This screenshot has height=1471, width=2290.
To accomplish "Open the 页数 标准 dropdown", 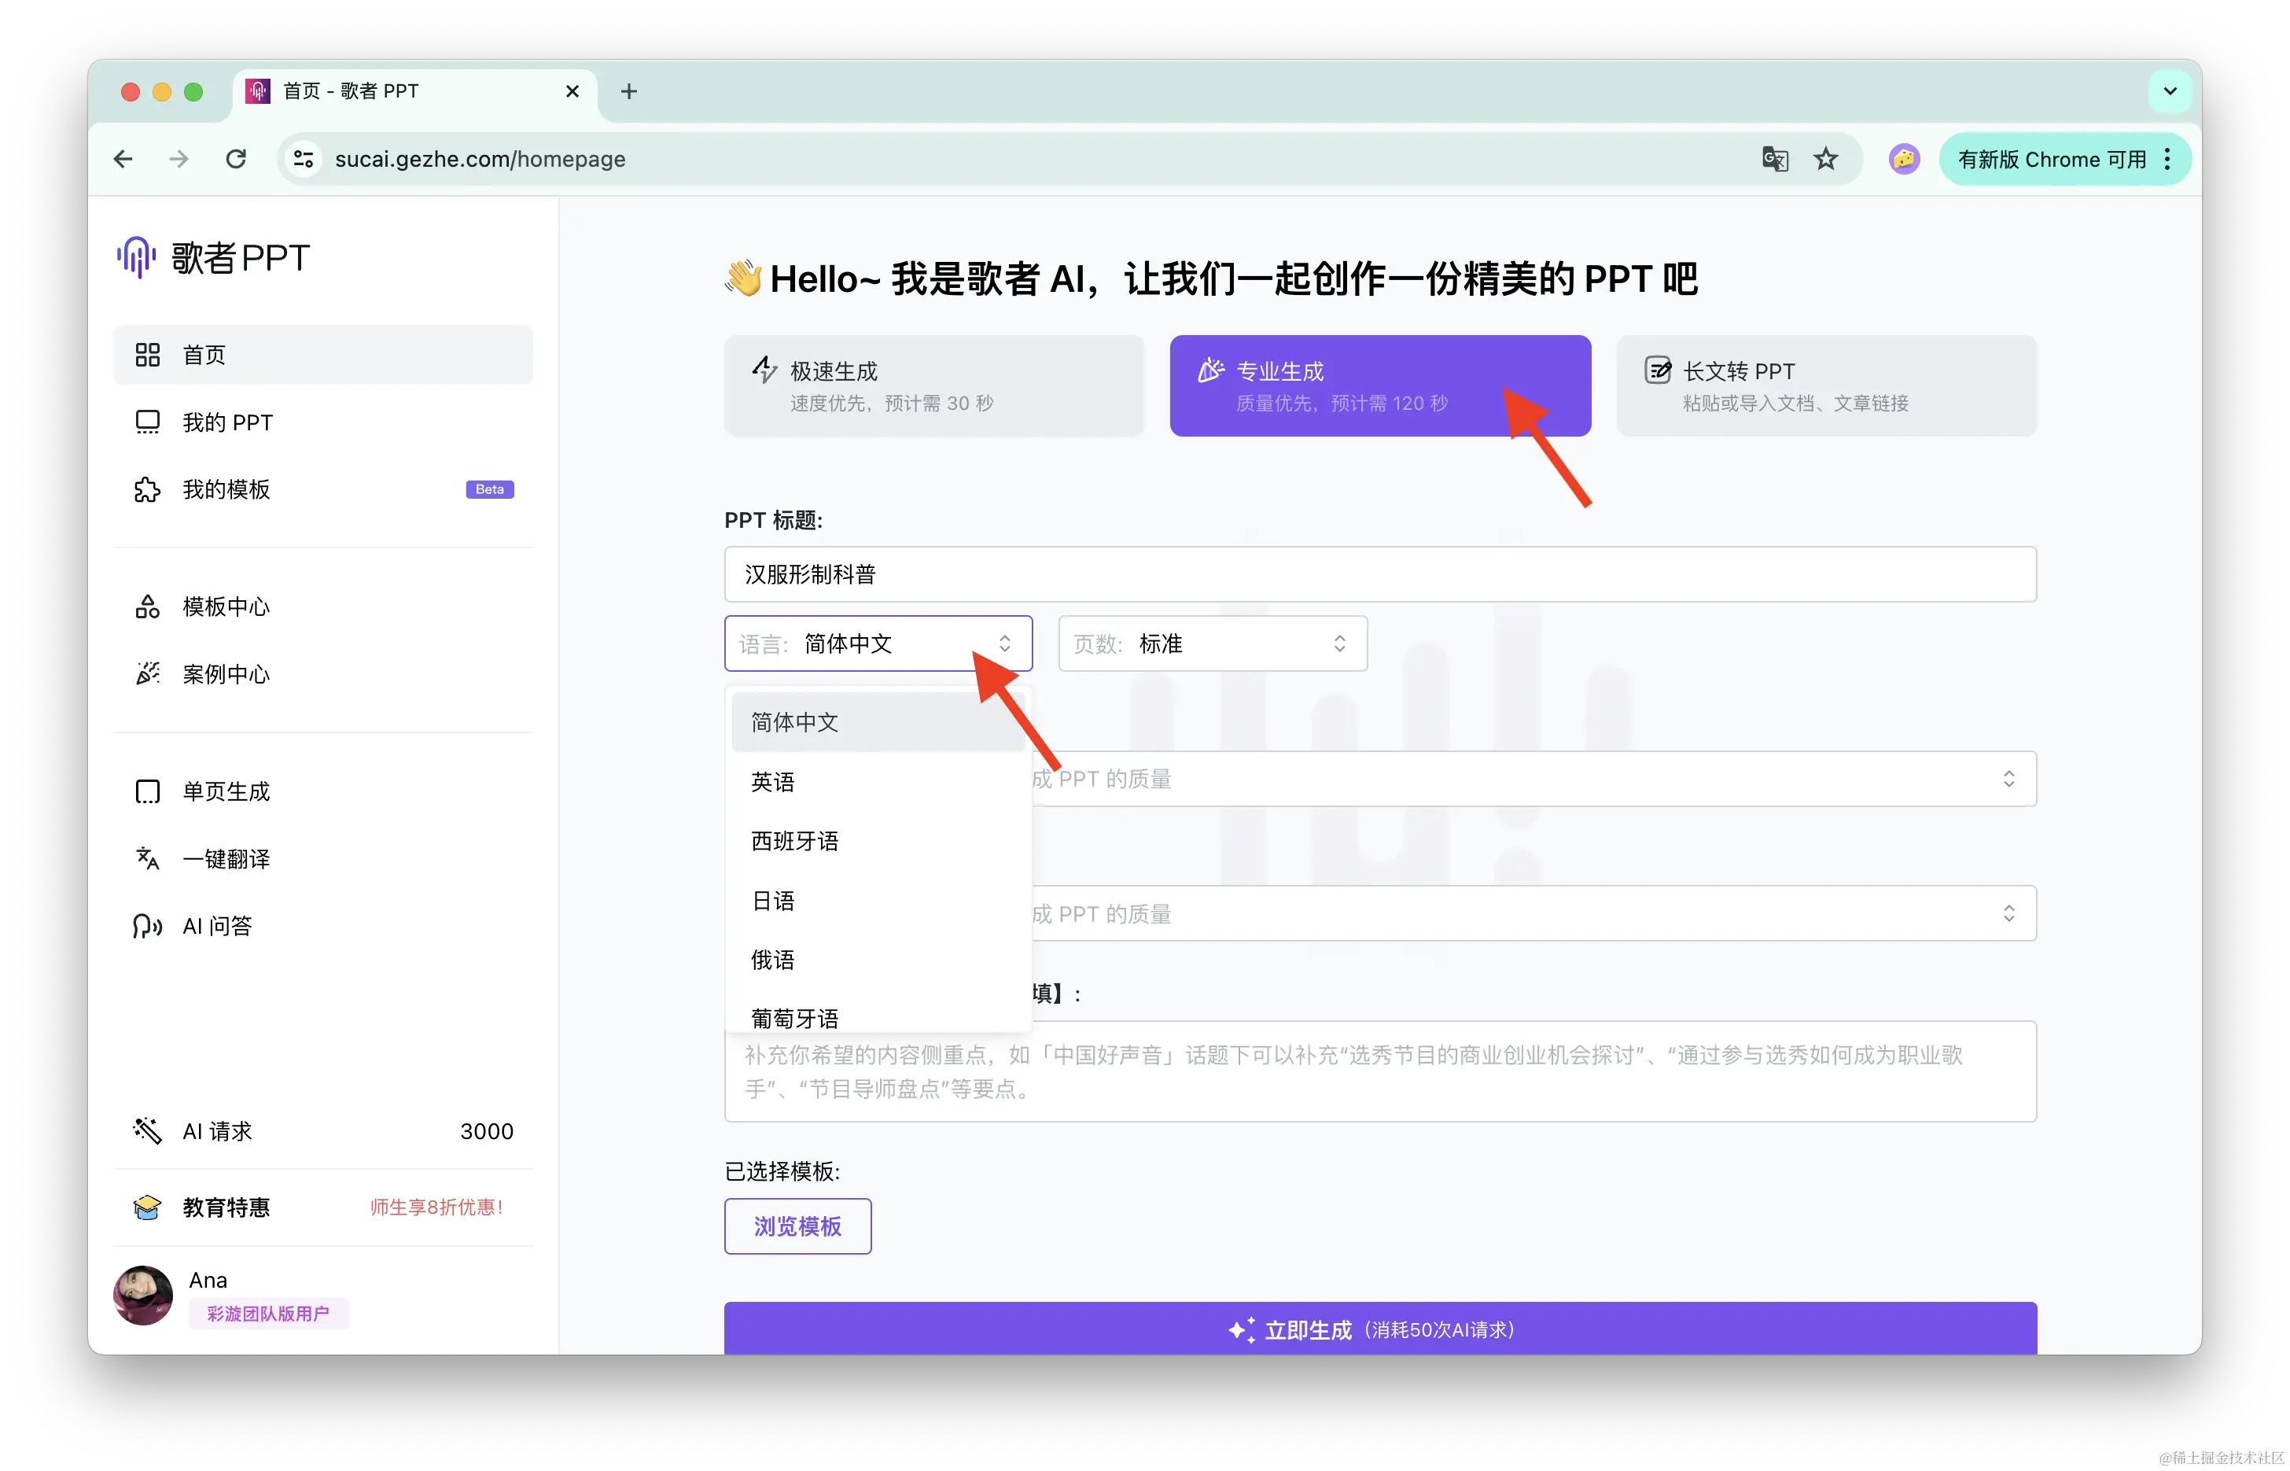I will [x=1212, y=643].
